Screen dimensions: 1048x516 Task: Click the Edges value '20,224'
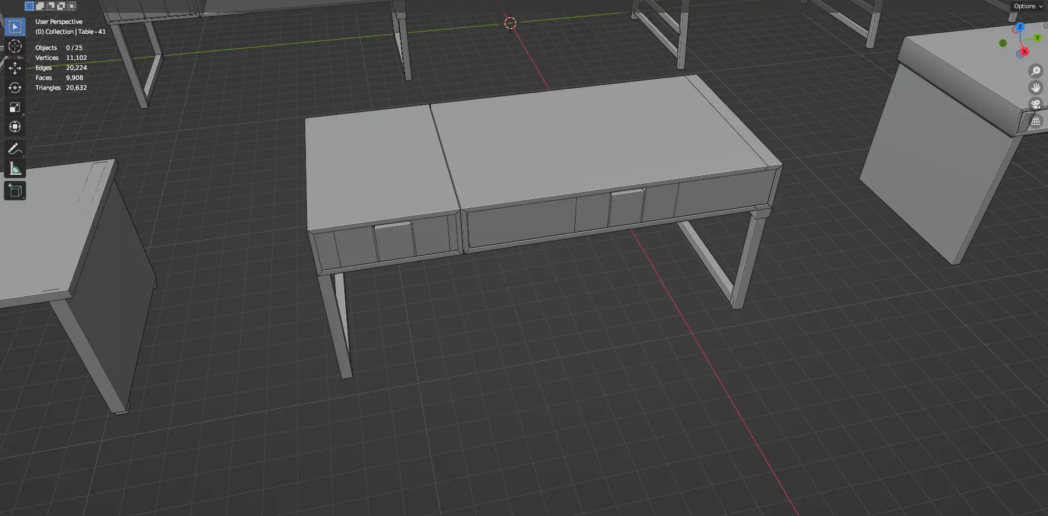click(77, 68)
